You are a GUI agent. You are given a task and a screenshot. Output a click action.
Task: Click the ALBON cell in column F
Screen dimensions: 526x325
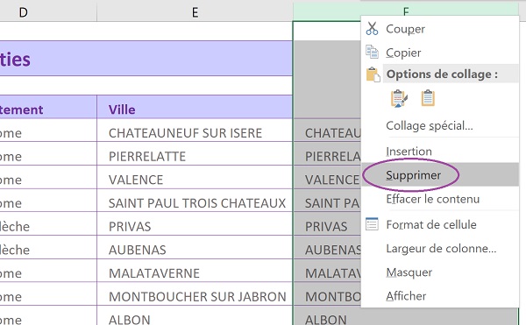tap(406, 316)
